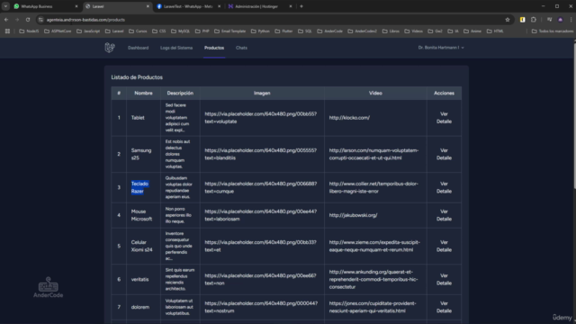
Task: Open a new browser tab
Action: coord(301,6)
